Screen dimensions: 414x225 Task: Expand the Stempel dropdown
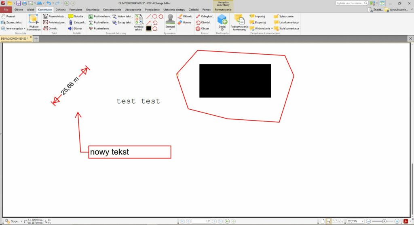(170, 28)
